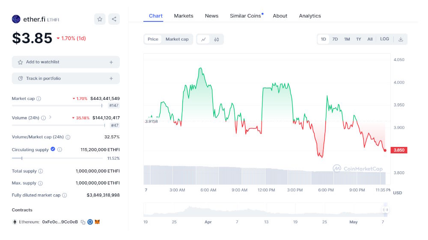Download chart data with the download icon
Screen dimensions: 428x240
pos(401,39)
